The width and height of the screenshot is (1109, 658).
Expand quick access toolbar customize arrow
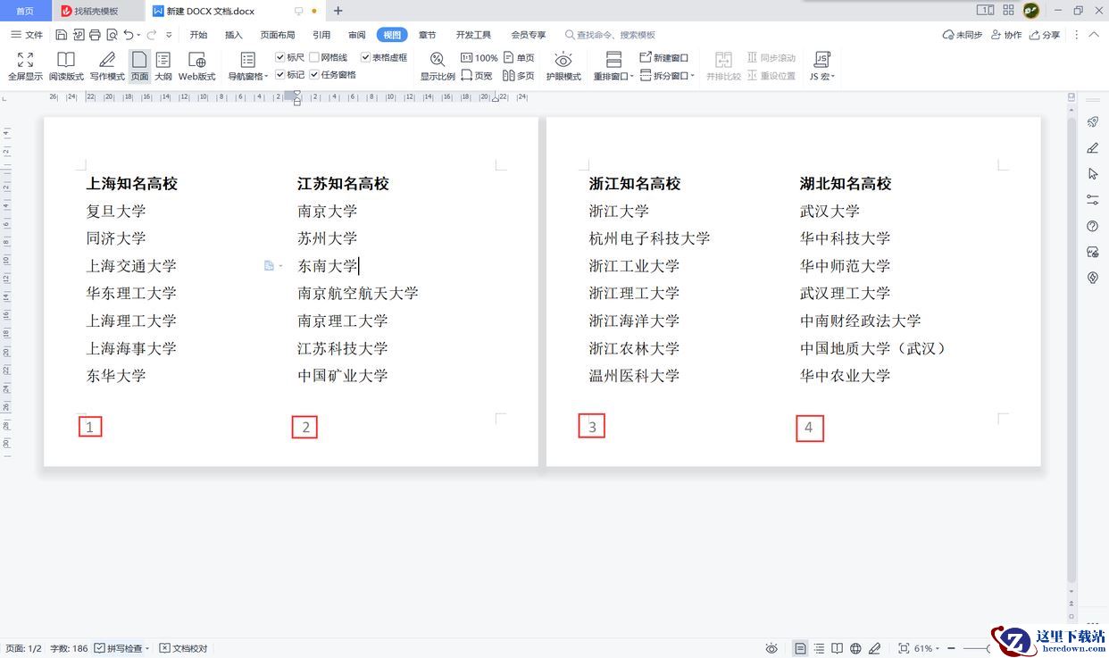click(170, 35)
